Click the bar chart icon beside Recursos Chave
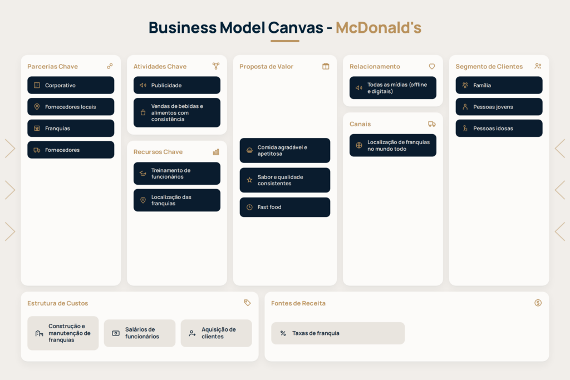570x380 pixels. [x=216, y=152]
